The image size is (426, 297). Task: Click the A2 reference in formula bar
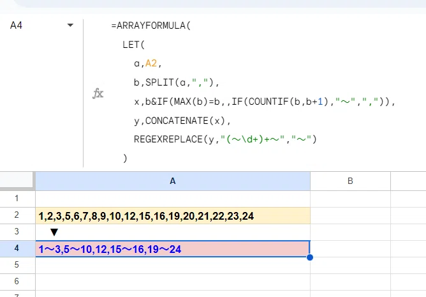coord(151,63)
